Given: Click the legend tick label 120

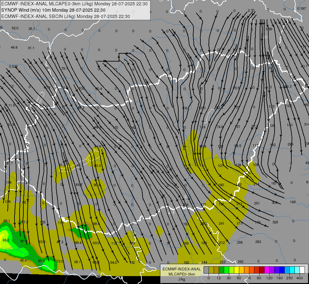Looking at the screenshot, I should pos(269,278).
